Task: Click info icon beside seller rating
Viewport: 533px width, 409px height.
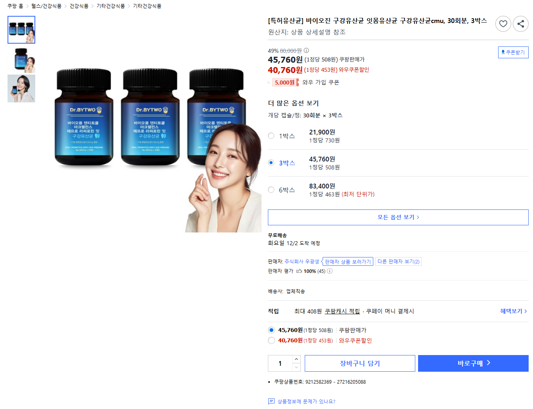Action: [330, 271]
